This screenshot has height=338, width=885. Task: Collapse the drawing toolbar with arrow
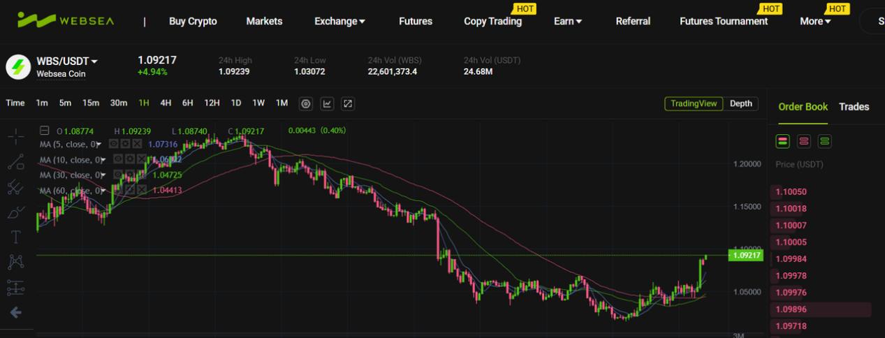pyautogui.click(x=15, y=313)
